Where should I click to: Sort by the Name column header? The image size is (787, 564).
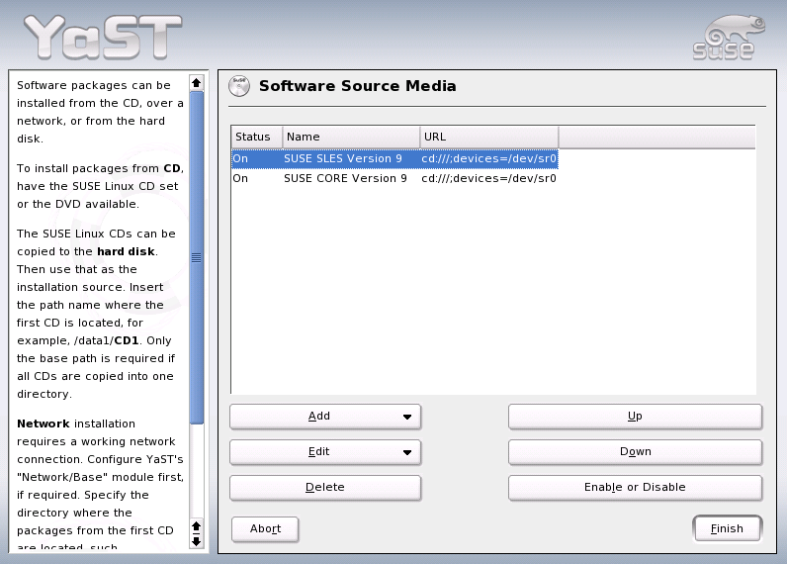(351, 137)
